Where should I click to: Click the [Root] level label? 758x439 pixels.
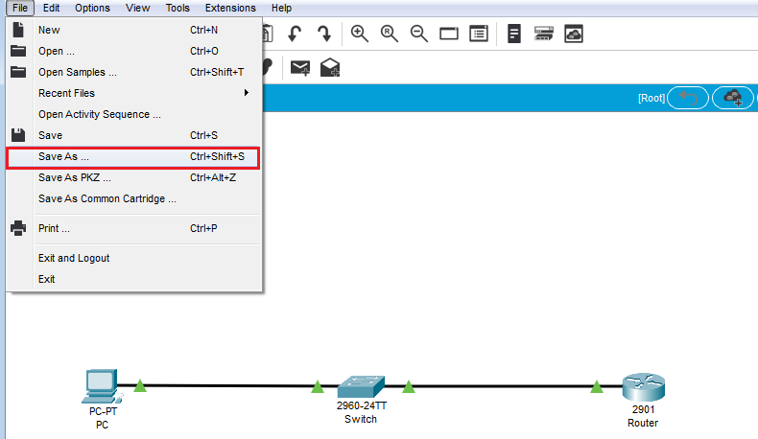click(651, 98)
